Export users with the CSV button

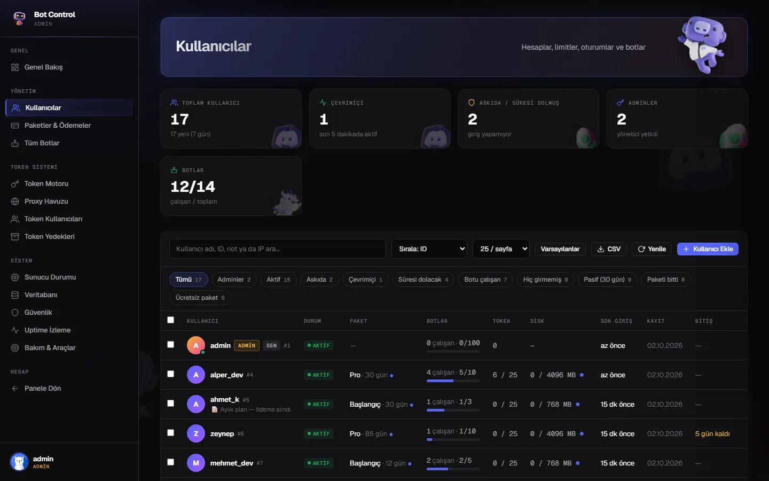point(609,249)
